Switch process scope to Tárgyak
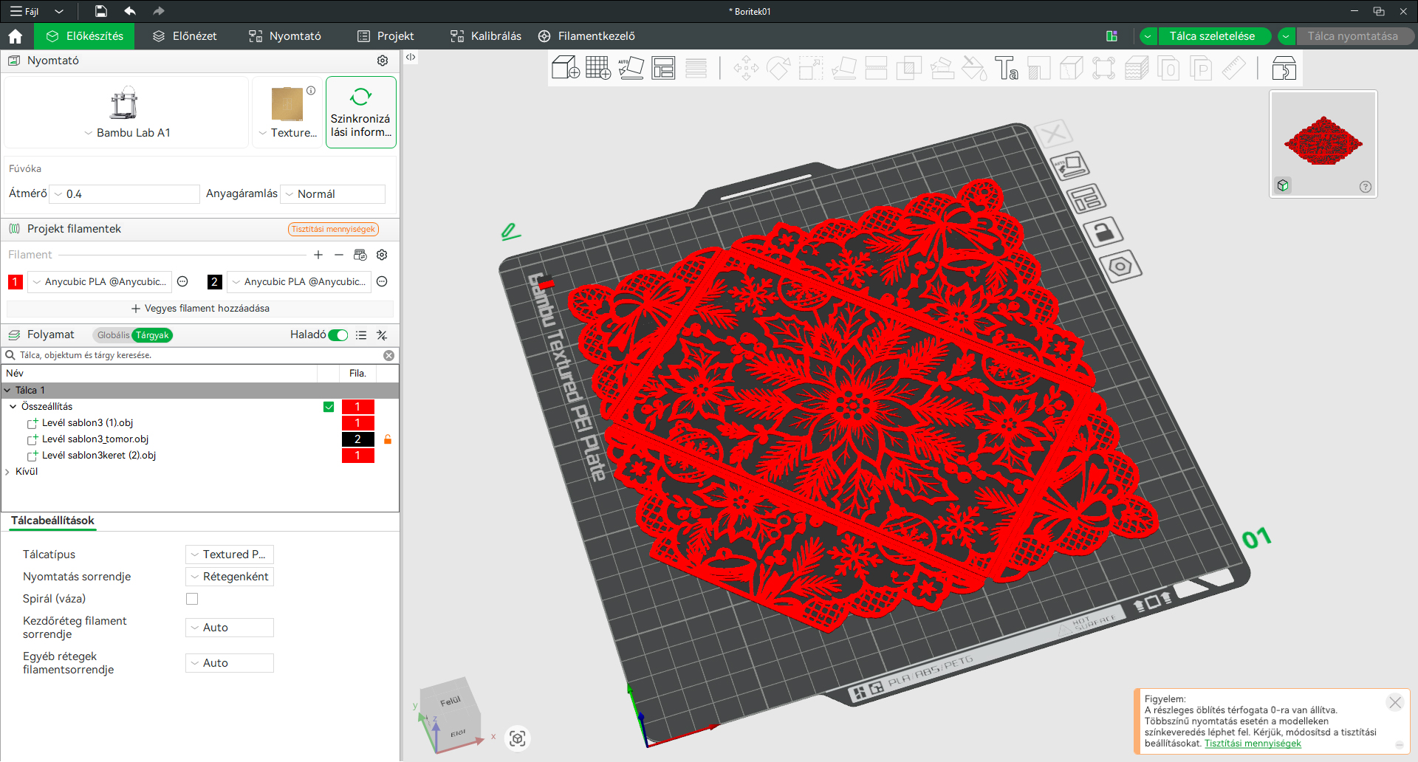The width and height of the screenshot is (1418, 762). pos(152,335)
